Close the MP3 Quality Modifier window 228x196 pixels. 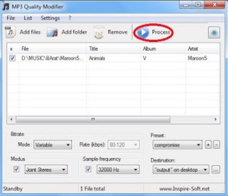pos(215,5)
